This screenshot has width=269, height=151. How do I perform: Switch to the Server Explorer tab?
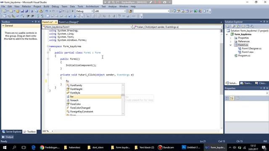pos(12,132)
